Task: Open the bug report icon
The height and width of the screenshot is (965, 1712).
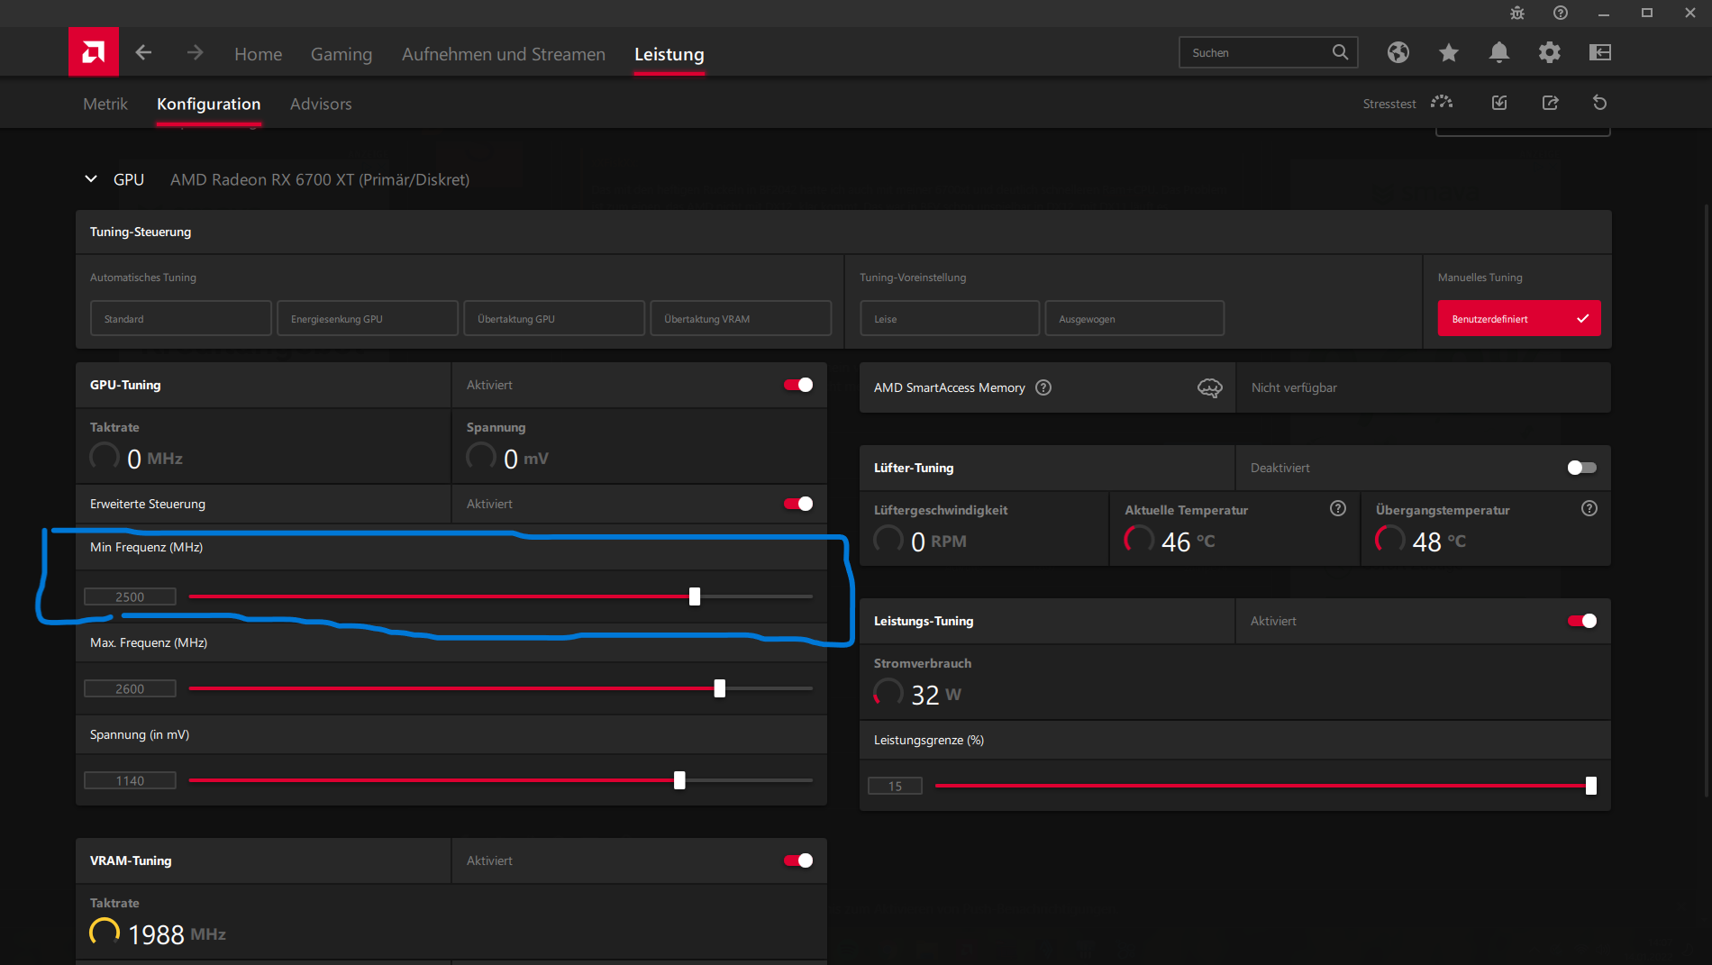Action: (x=1517, y=13)
